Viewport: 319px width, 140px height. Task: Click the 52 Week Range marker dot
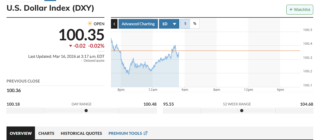(x=242, y=111)
